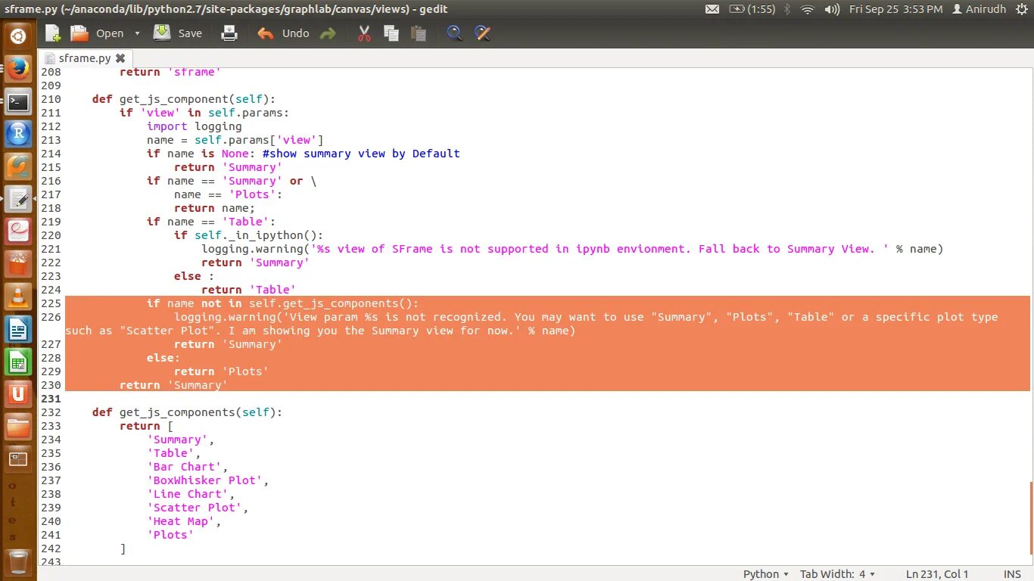Expand the Open recent files dropdown arrow
Screen dimensions: 1034x581
coord(137,33)
